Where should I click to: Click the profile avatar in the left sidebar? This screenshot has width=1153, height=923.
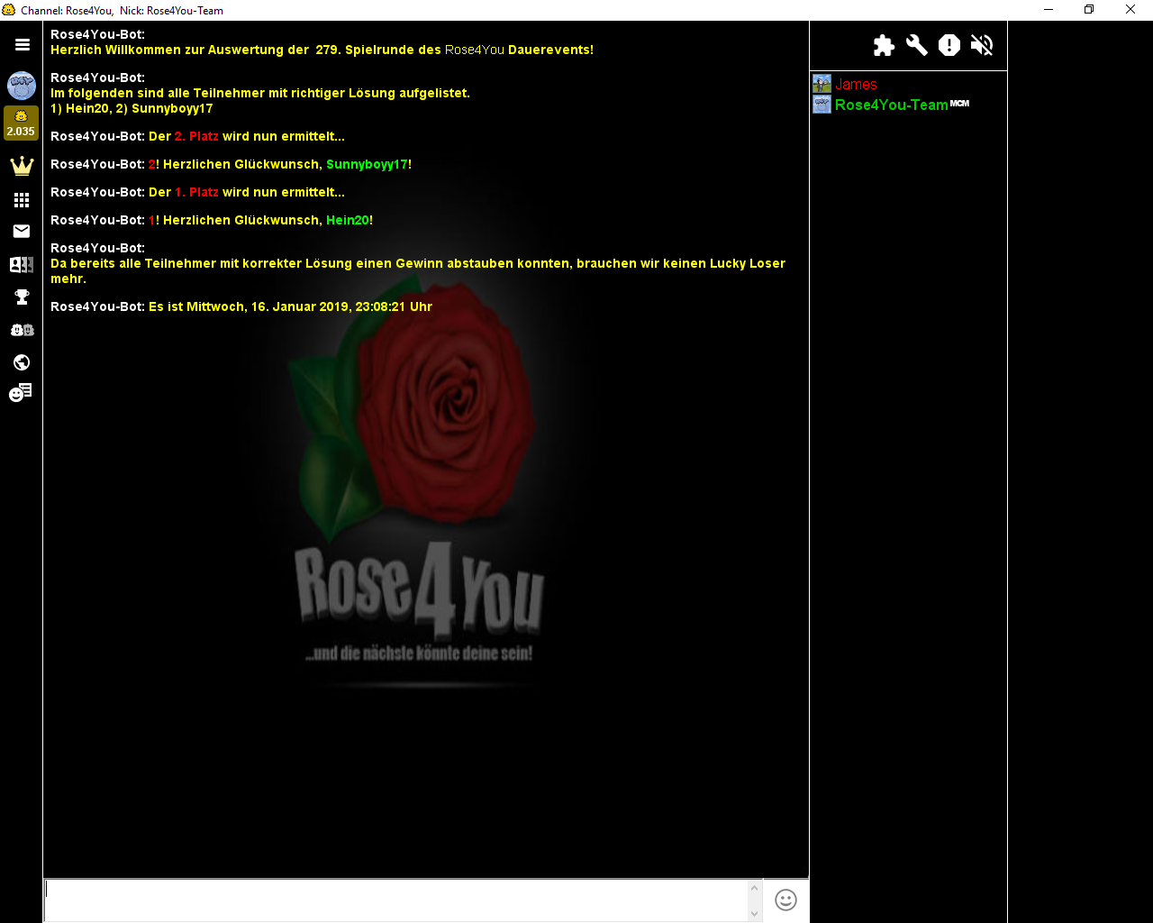pos(22,86)
